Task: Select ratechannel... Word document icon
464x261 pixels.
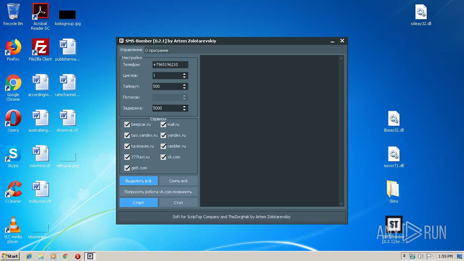Action: [67, 86]
